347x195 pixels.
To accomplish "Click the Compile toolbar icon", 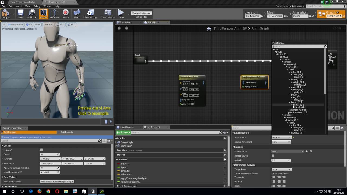I will [5, 14].
